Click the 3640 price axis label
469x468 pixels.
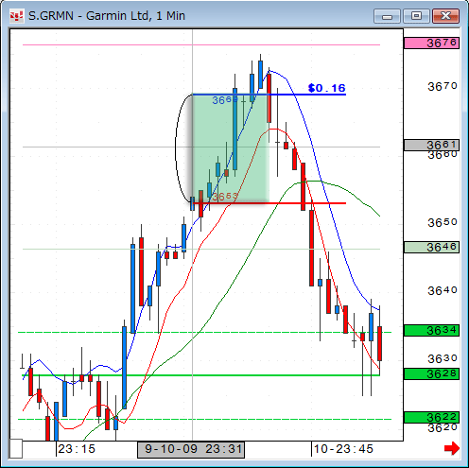pos(443,290)
